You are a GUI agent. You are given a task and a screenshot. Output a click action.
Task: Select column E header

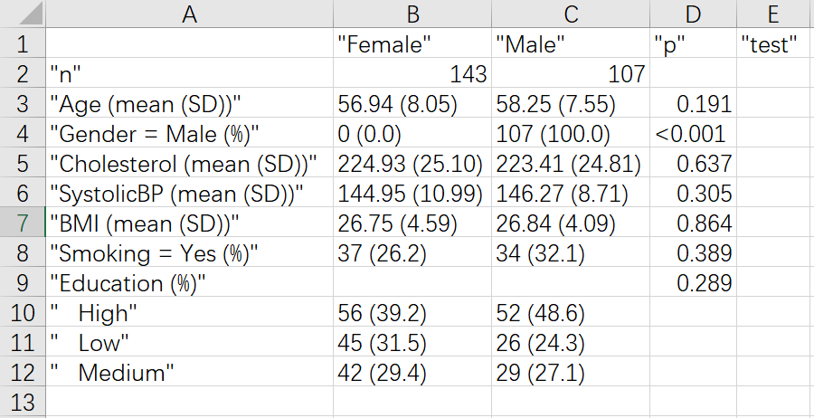[x=775, y=13]
